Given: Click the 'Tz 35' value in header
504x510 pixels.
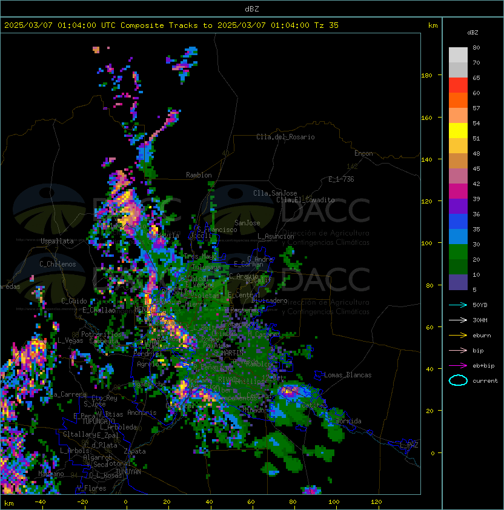Looking at the screenshot, I should pos(327,25).
